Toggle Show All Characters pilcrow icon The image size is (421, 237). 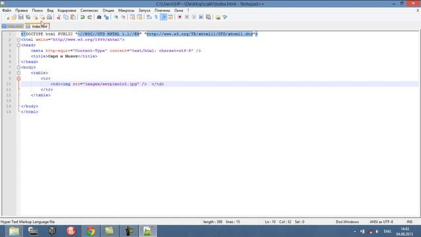(x=156, y=17)
